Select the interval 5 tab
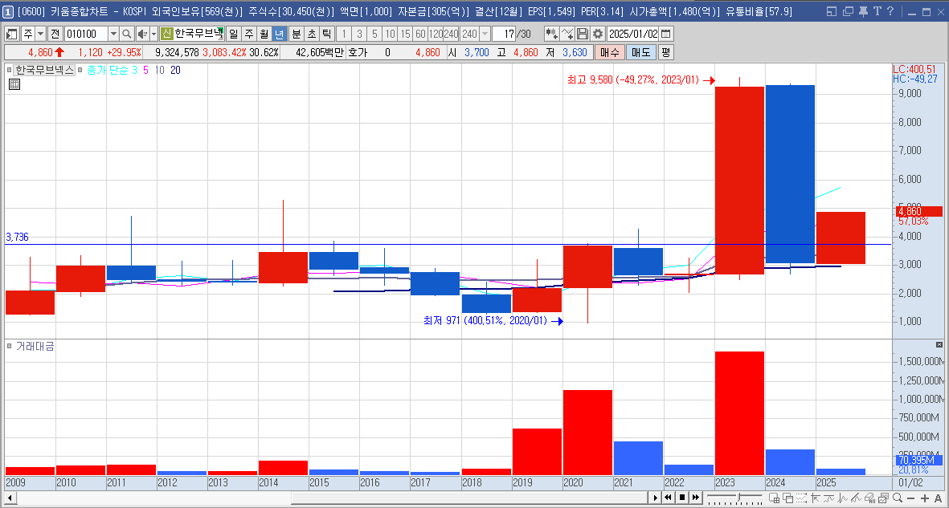The height and width of the screenshot is (508, 949). pyautogui.click(x=374, y=34)
